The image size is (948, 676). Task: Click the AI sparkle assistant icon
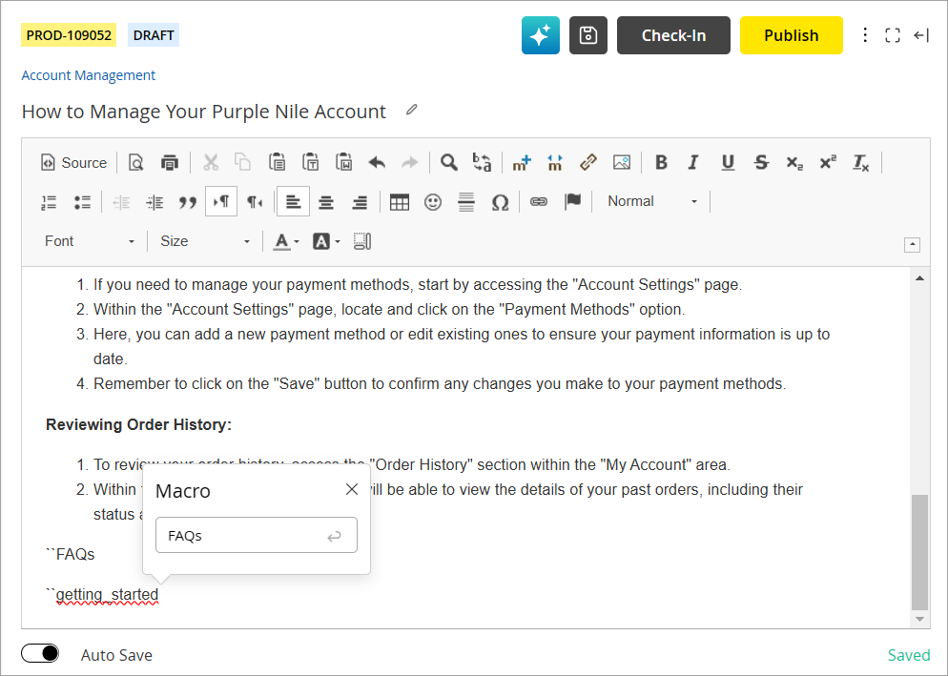coord(540,35)
